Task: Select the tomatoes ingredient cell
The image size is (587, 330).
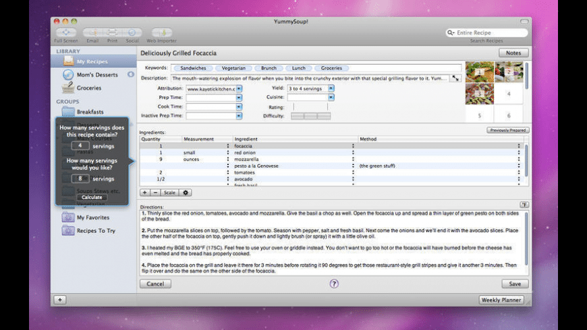Action: 244,172
